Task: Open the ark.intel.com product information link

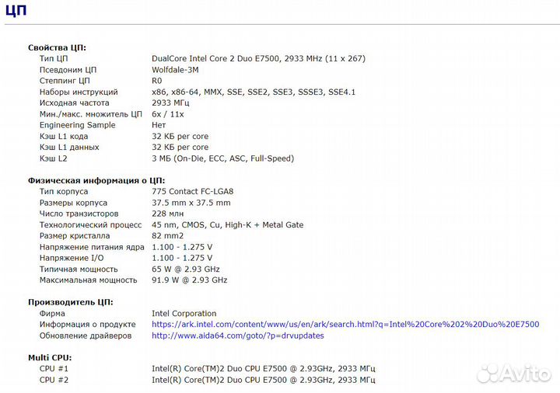Action: click(345, 324)
